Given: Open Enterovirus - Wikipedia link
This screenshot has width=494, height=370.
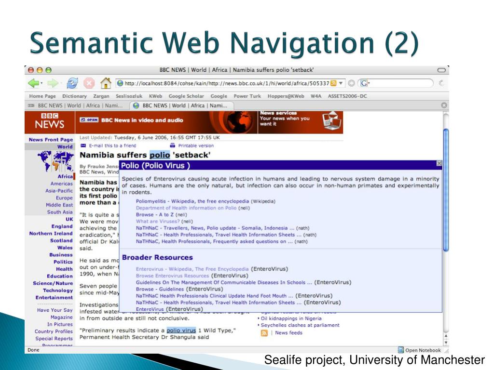Looking at the screenshot, I should (192, 269).
